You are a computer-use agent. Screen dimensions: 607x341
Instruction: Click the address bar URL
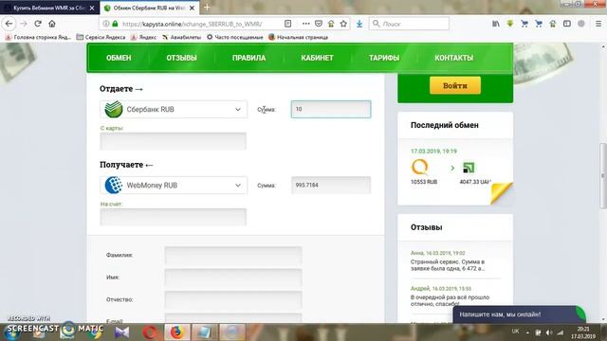click(x=192, y=24)
